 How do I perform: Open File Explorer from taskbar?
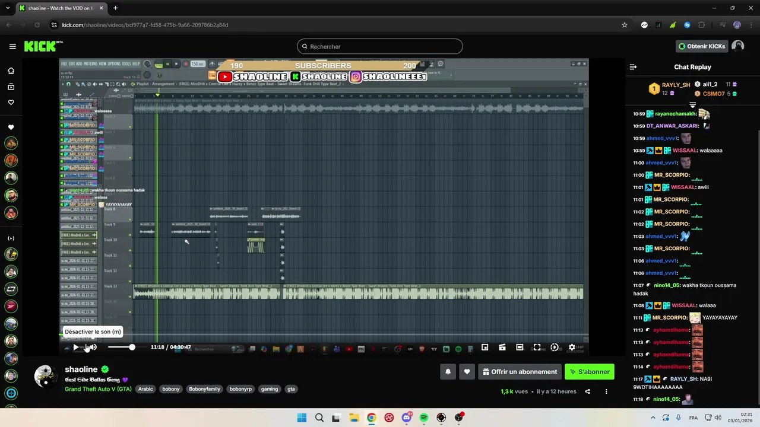(354, 418)
